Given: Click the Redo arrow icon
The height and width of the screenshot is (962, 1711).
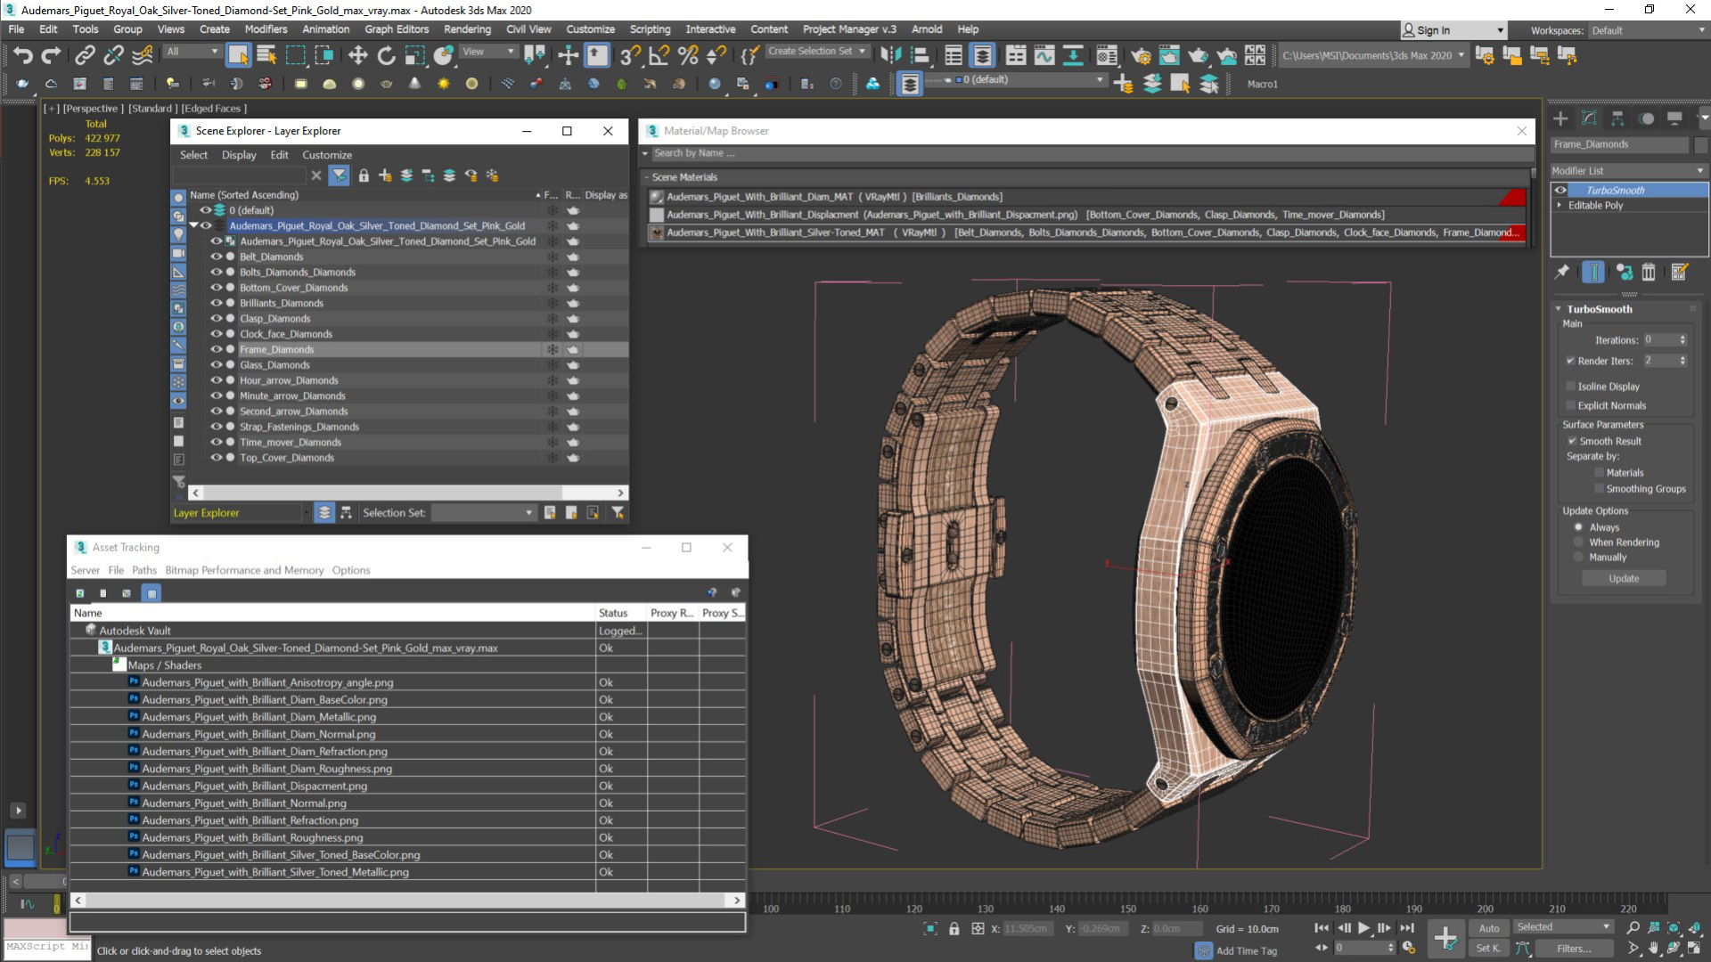Looking at the screenshot, I should pos(52,56).
